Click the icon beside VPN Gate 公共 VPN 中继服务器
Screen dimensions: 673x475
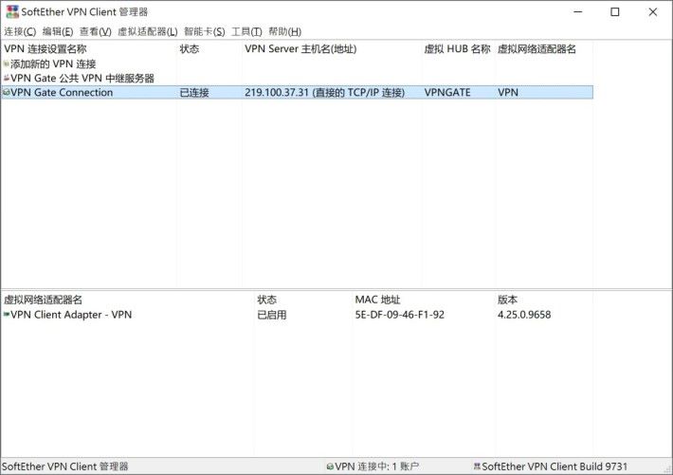point(6,78)
